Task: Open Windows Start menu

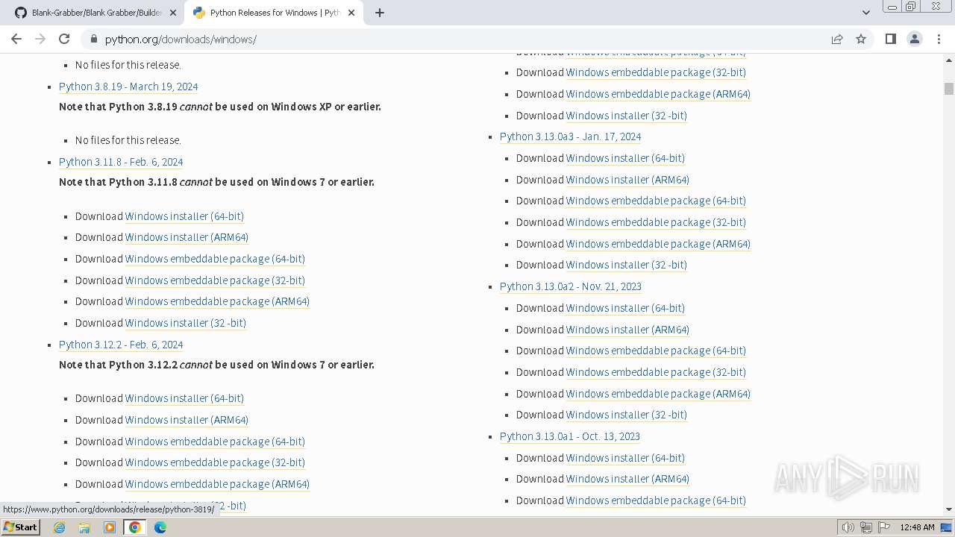Action: coord(21,527)
